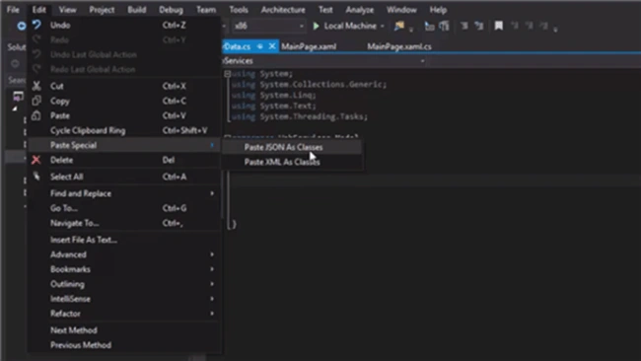Open the Window menu
The width and height of the screenshot is (641, 361).
[401, 10]
